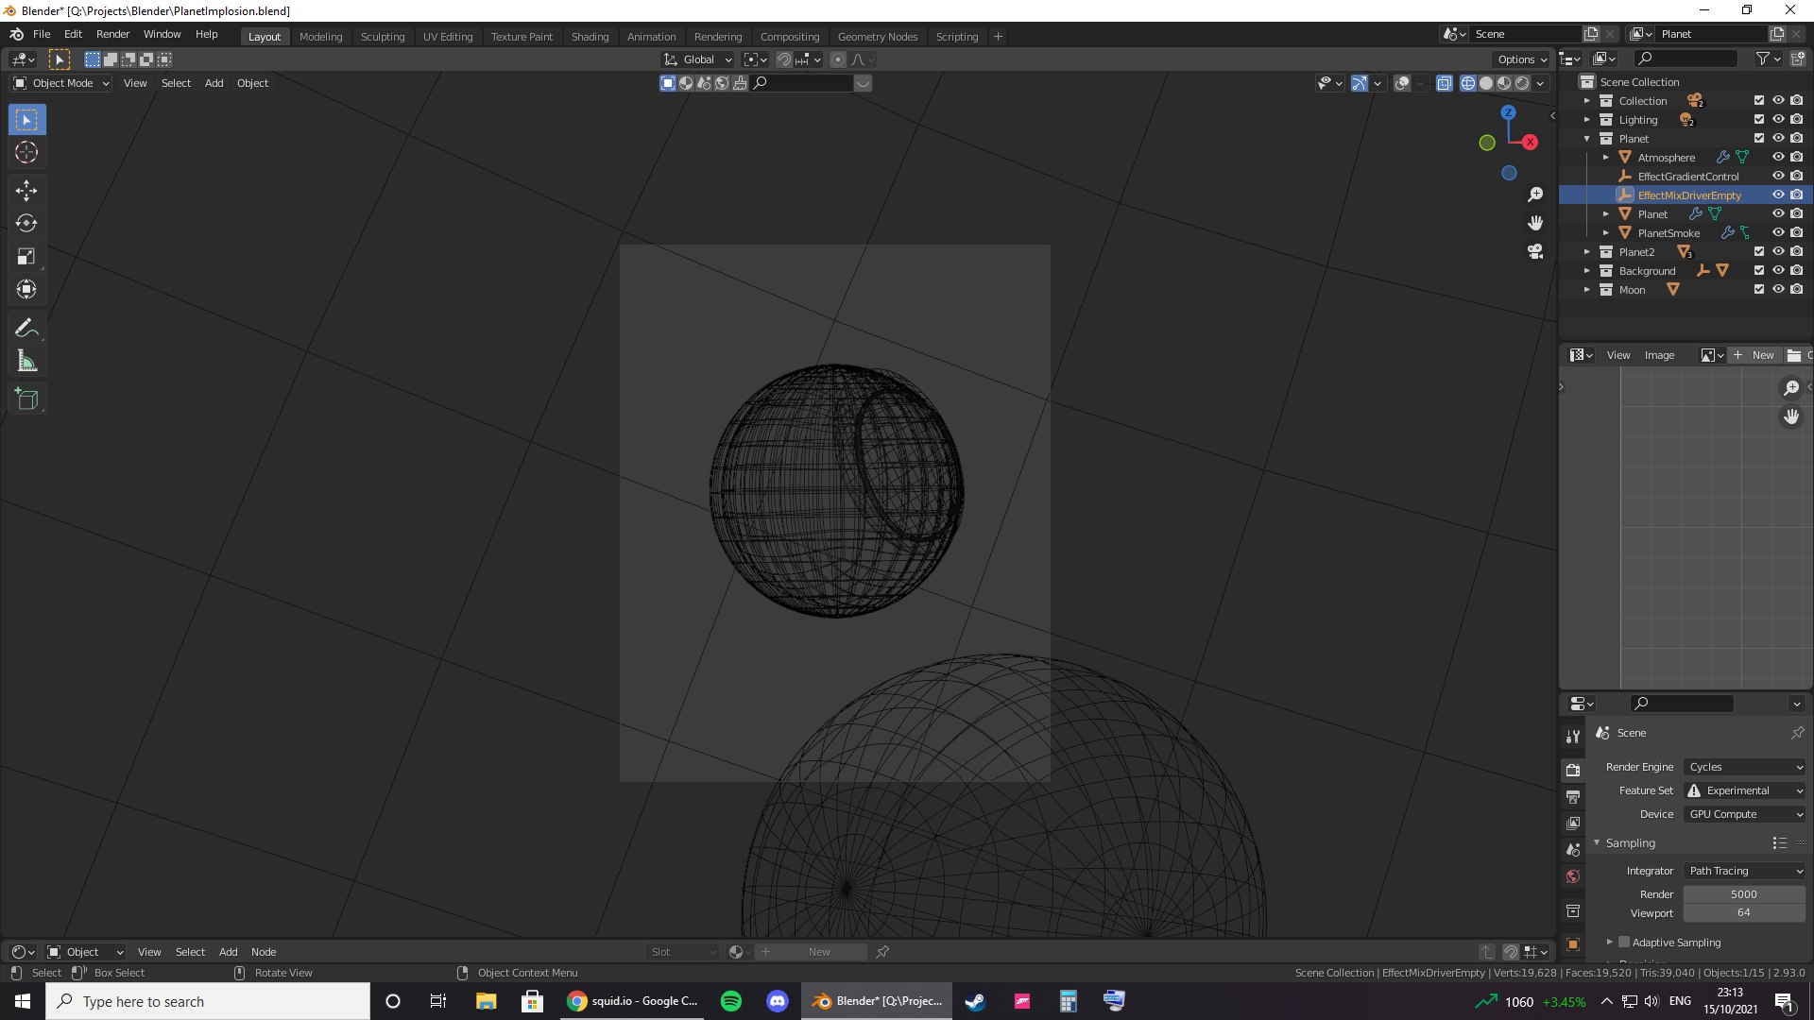Activate the Select Box tool
Screen dimensions: 1814x1020
(x=26, y=120)
